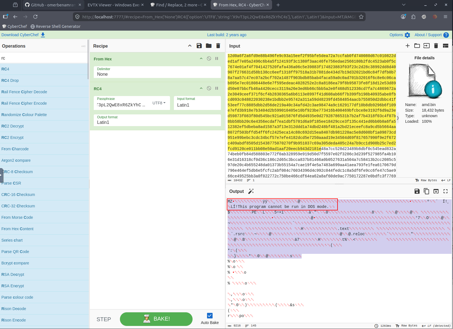Open folder as input
Image resolution: width=453 pixels, height=329 pixels.
pyautogui.click(x=417, y=46)
